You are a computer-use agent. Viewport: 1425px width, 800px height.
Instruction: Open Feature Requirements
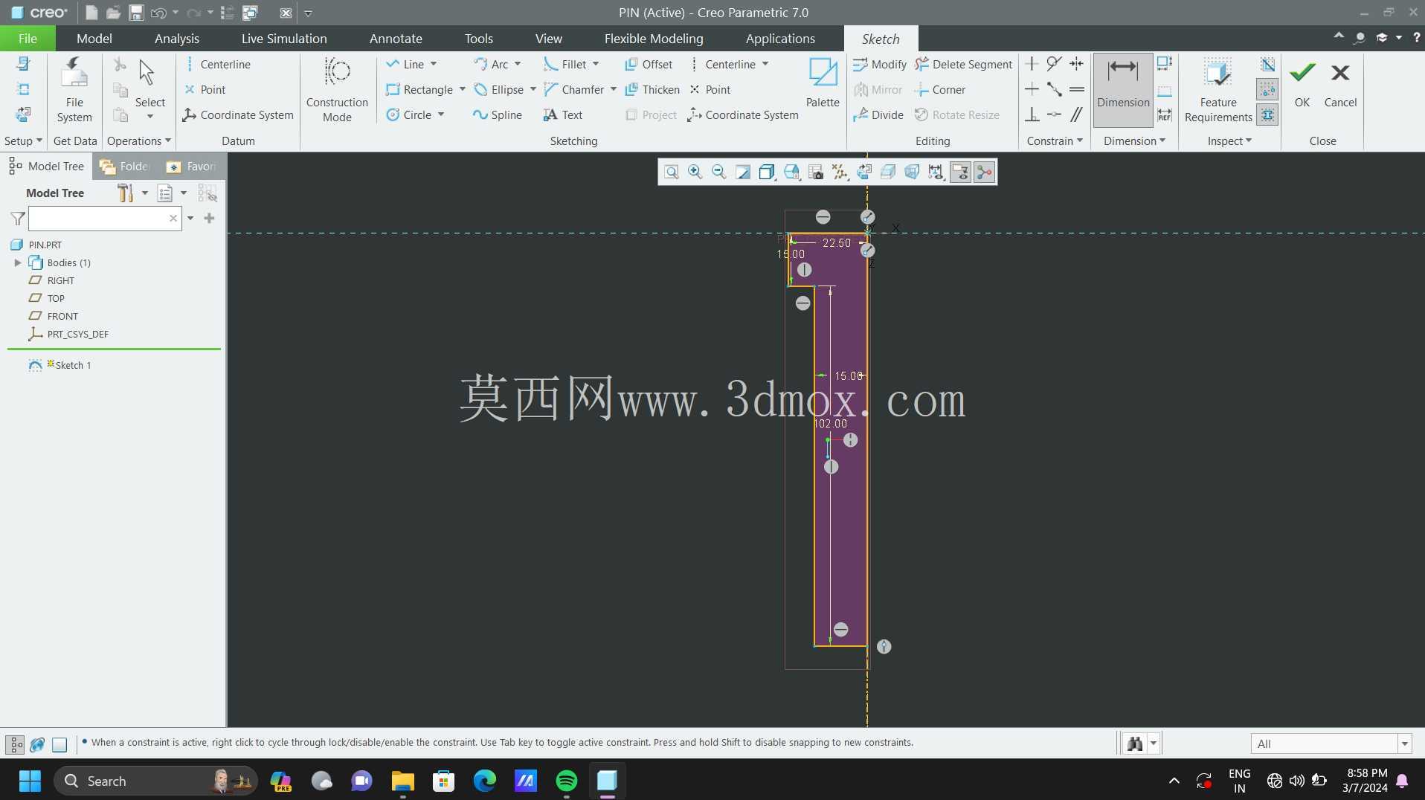click(1218, 89)
